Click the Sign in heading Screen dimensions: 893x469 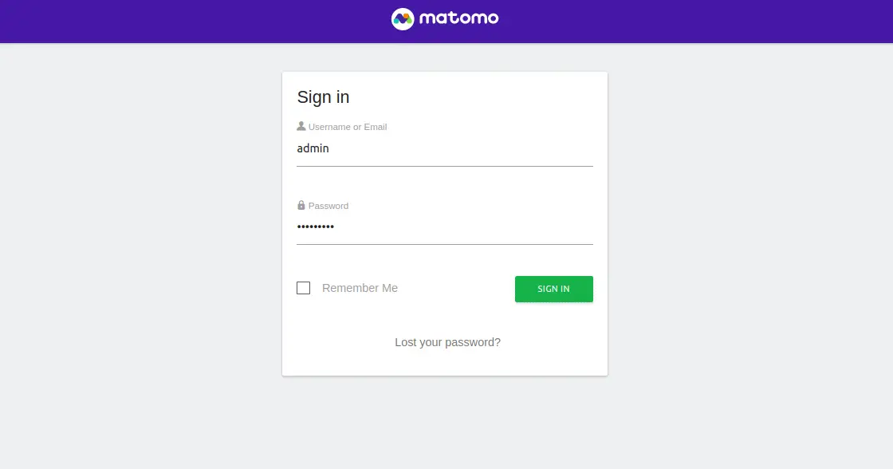tap(323, 97)
